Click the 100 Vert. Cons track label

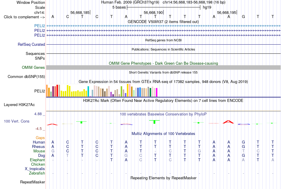tap(17, 121)
